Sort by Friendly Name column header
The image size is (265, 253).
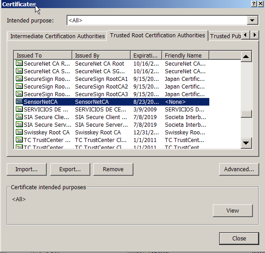coord(185,55)
